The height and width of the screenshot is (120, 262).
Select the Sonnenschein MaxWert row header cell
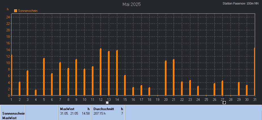coord(12,112)
